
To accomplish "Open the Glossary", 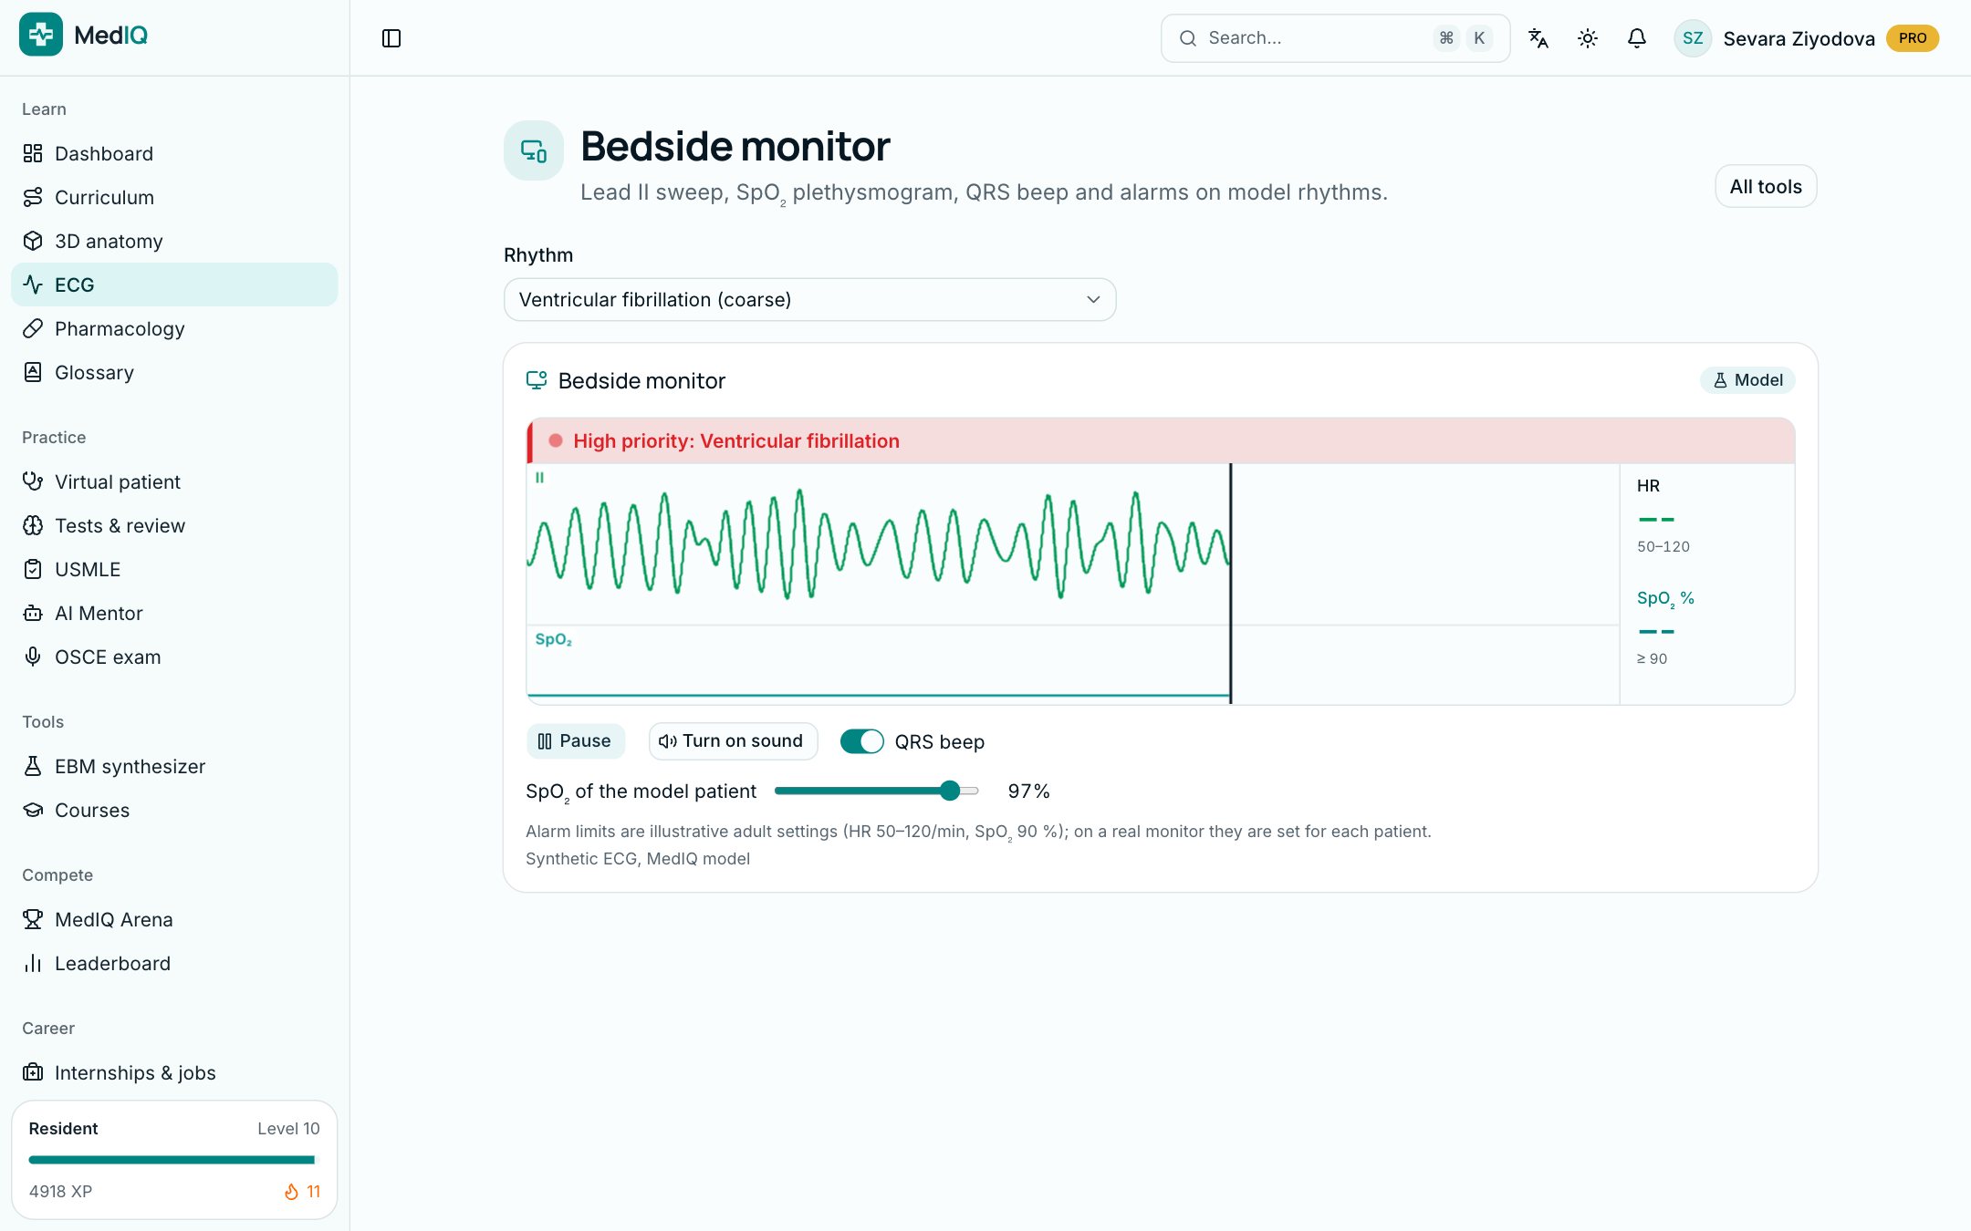I will coord(174,372).
